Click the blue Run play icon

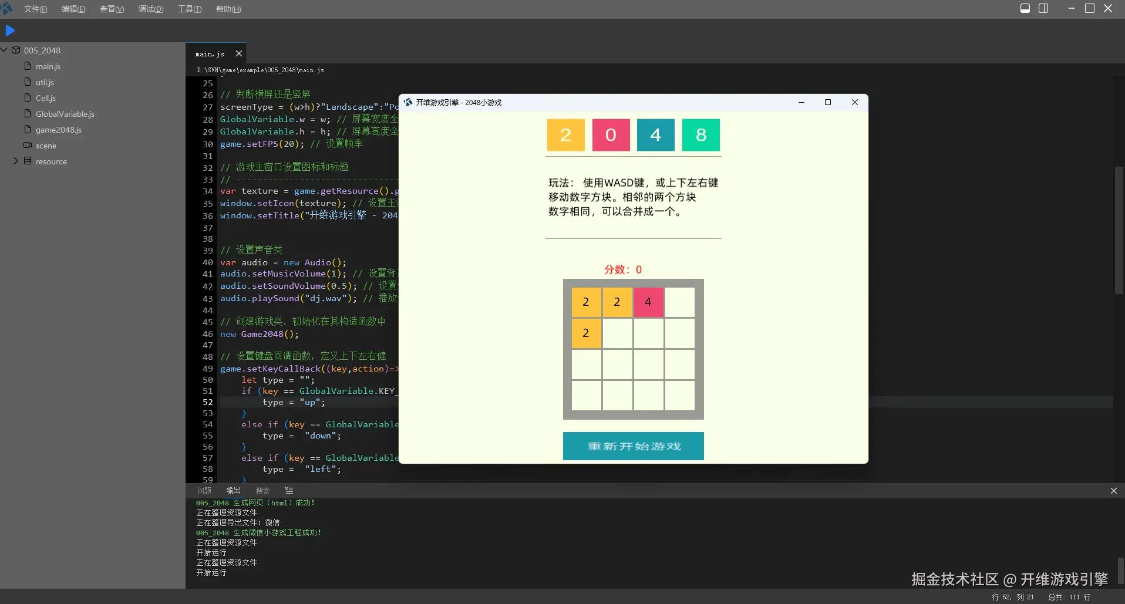[10, 31]
